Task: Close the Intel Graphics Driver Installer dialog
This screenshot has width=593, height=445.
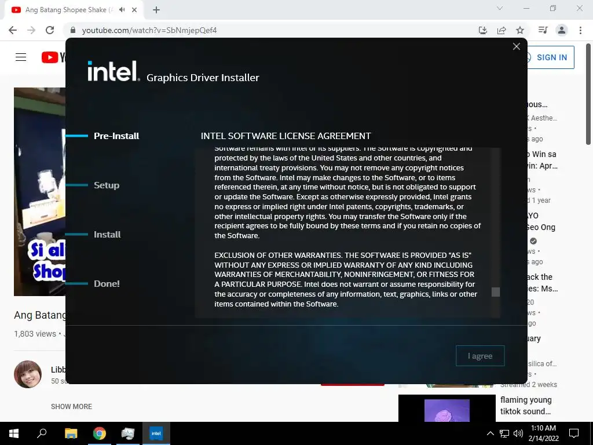Action: click(516, 46)
